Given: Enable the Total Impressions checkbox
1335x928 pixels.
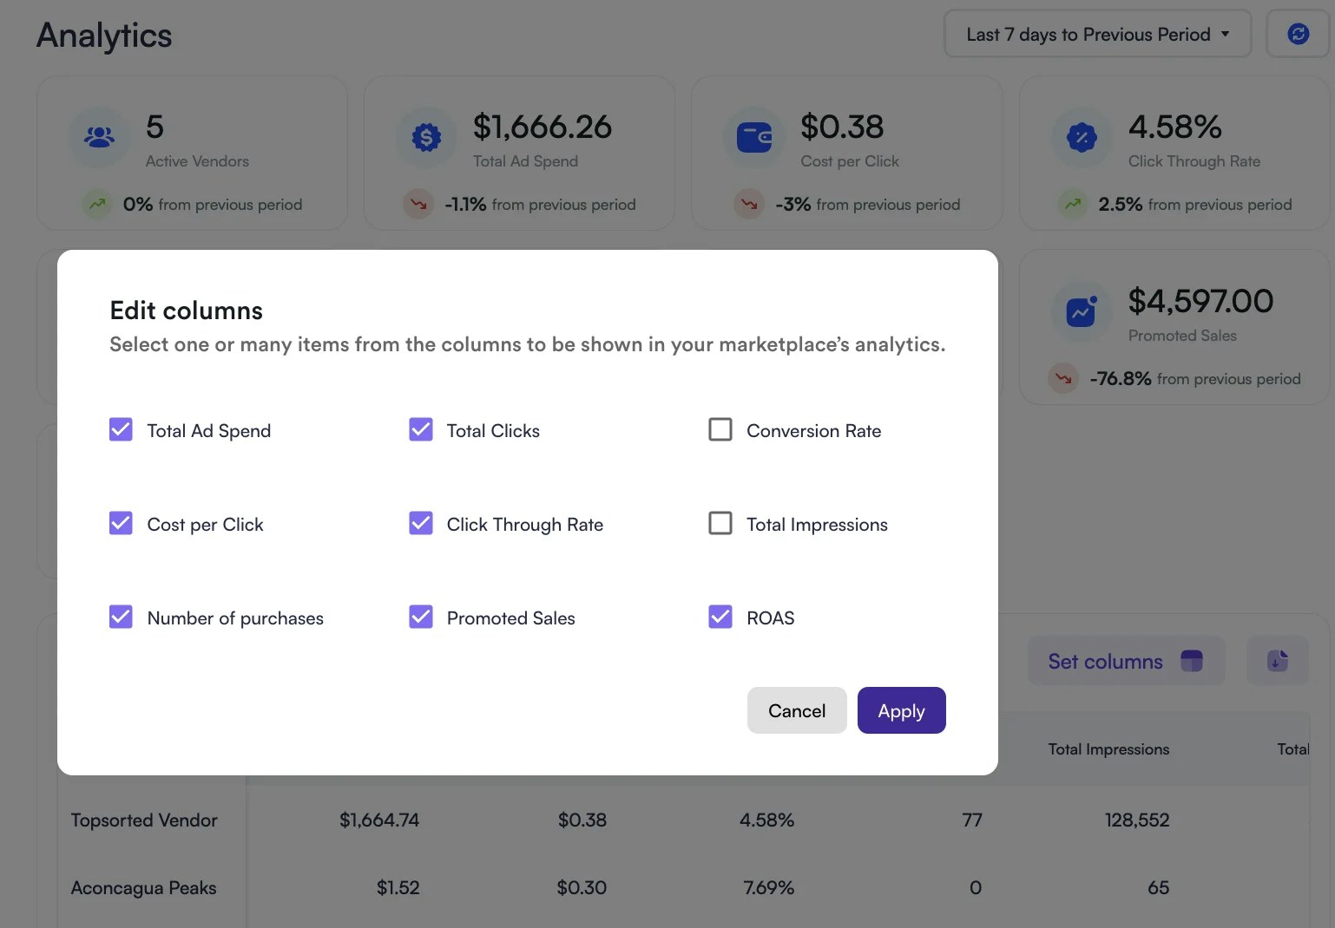Looking at the screenshot, I should [x=720, y=523].
